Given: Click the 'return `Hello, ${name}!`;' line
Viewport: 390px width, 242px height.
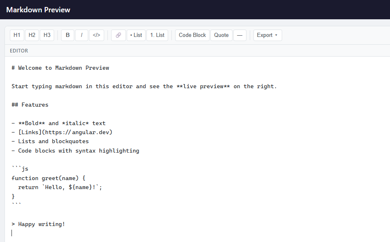Looking at the screenshot, I should pos(60,187).
